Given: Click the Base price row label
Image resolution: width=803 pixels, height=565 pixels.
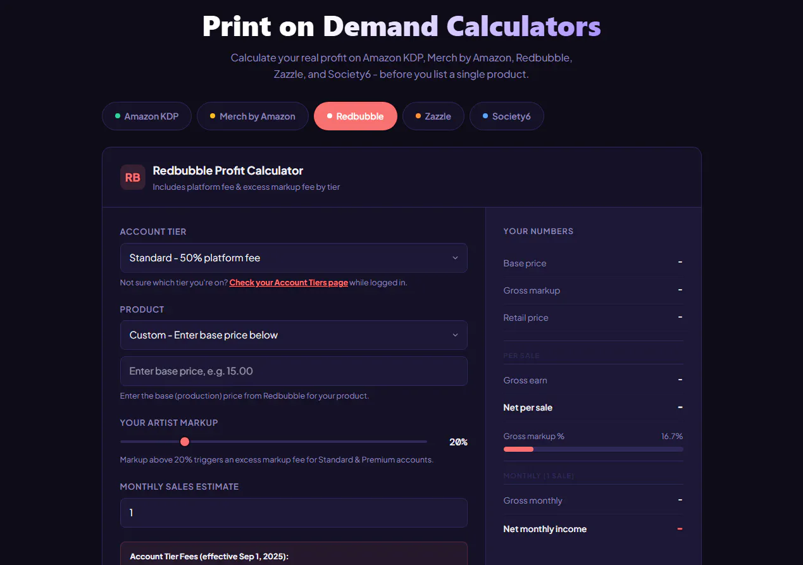Looking at the screenshot, I should [x=525, y=263].
